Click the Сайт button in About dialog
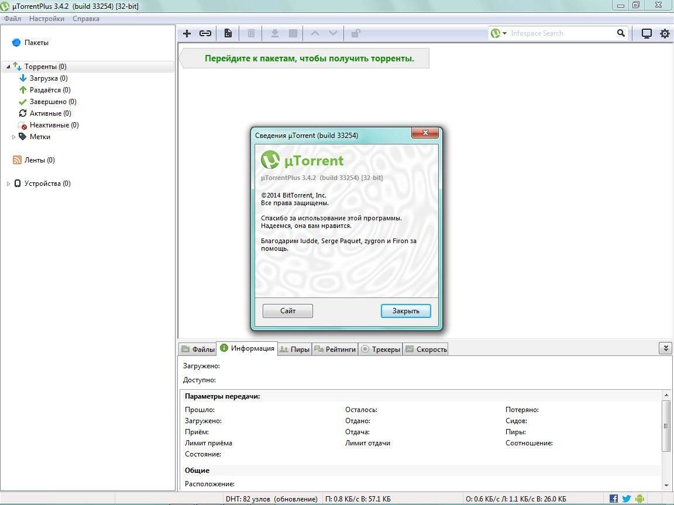 (x=288, y=311)
